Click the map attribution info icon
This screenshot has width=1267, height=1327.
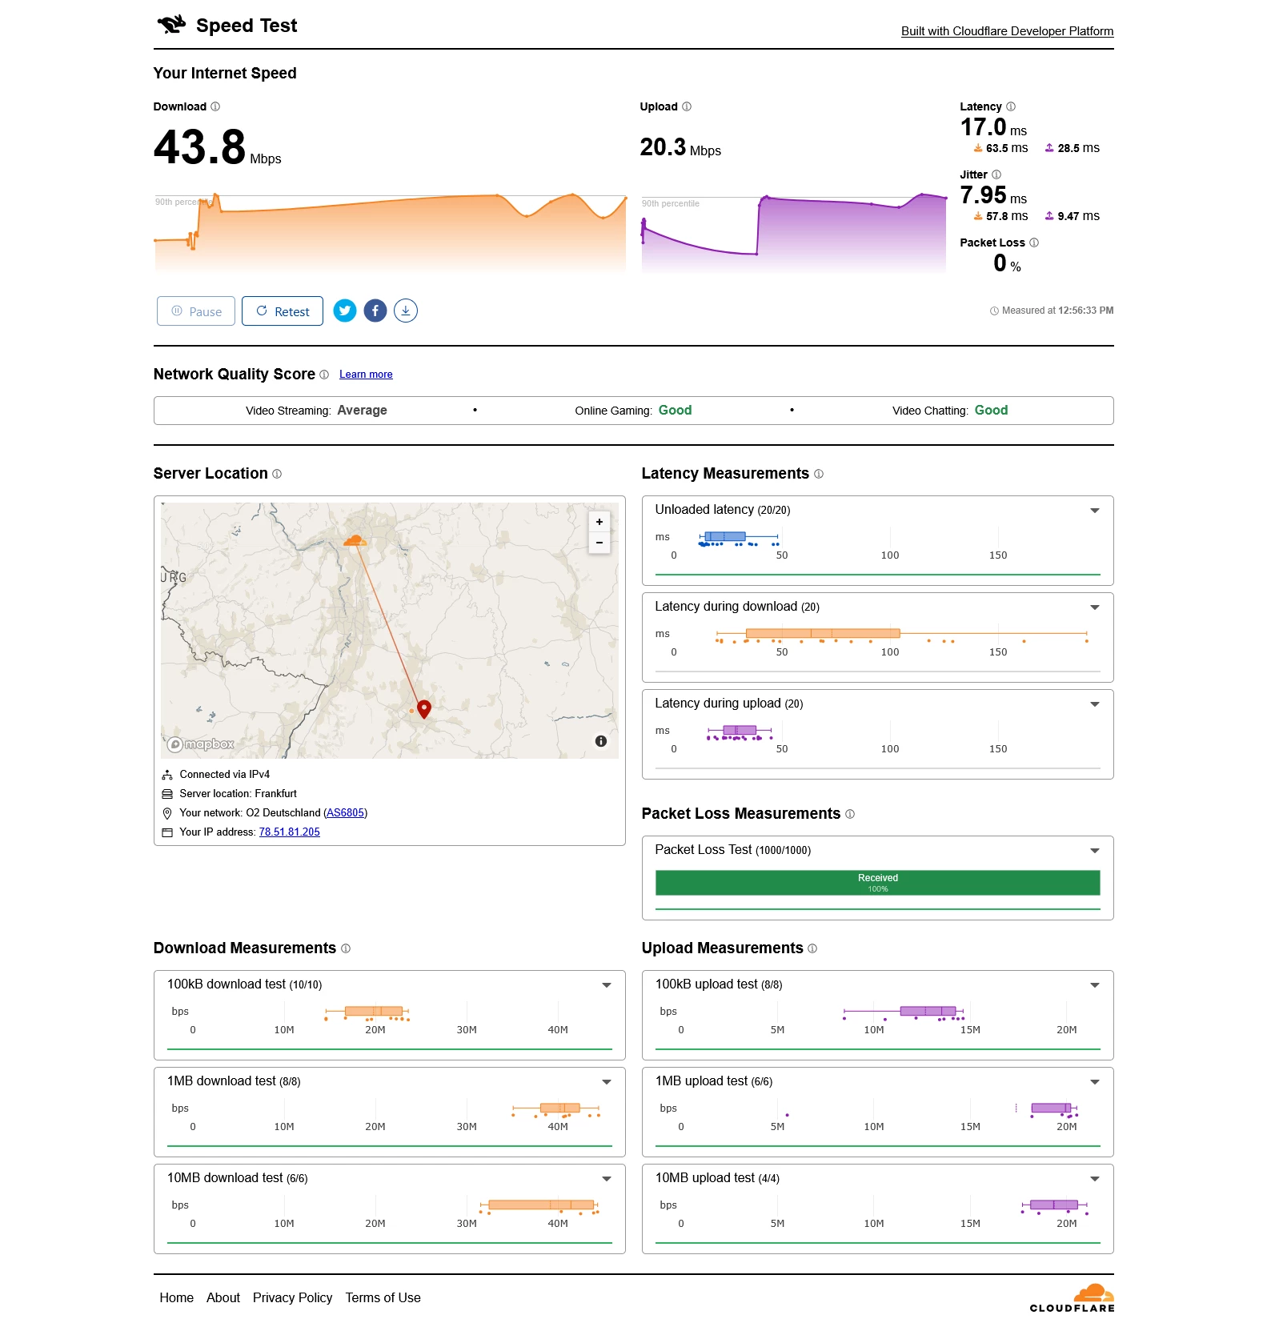pyautogui.click(x=601, y=741)
